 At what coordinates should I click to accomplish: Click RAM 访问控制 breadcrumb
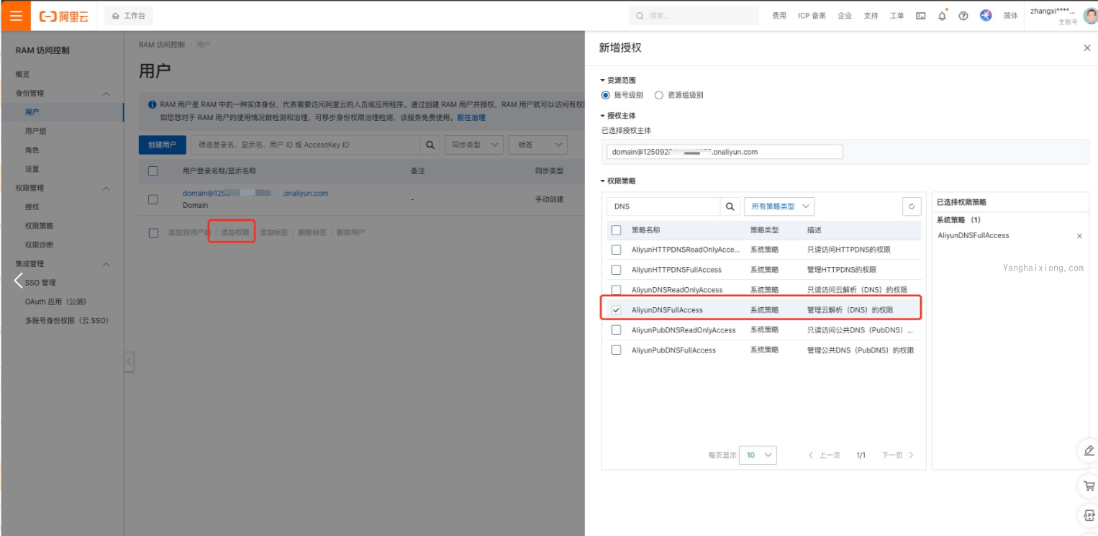coord(162,45)
